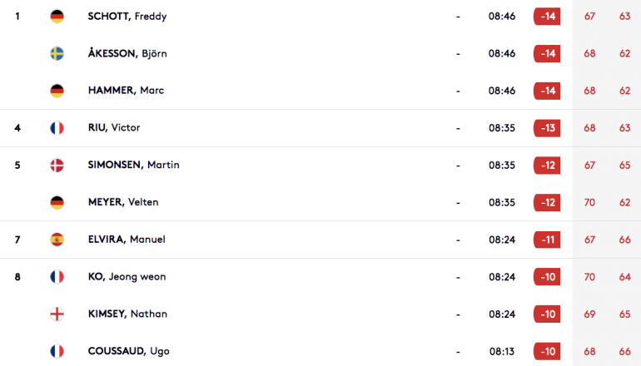The width and height of the screenshot is (641, 366).
Task: Click Hammer's 08:46 tee time
Action: click(502, 91)
